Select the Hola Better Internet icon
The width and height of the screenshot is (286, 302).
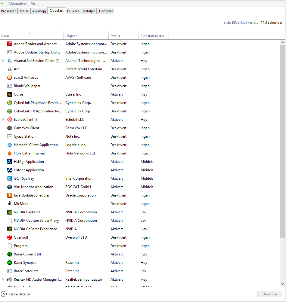click(x=10, y=153)
